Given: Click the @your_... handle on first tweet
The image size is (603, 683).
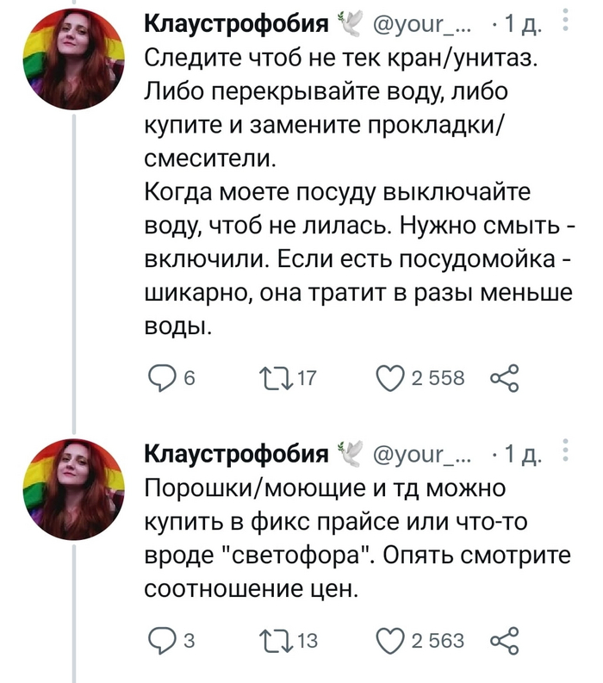Looking at the screenshot, I should 422,26.
